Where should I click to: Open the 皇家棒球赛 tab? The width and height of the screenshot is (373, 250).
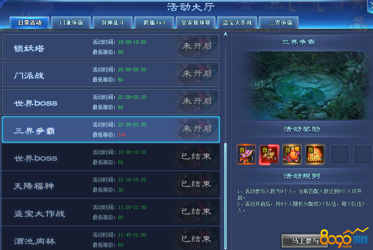pyautogui.click(x=195, y=22)
